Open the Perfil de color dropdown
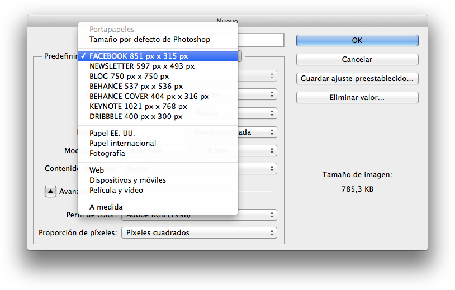The width and height of the screenshot is (455, 290). pyautogui.click(x=199, y=215)
